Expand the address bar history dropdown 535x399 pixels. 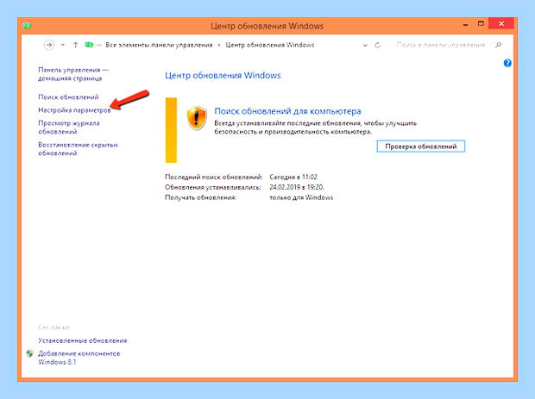click(365, 46)
